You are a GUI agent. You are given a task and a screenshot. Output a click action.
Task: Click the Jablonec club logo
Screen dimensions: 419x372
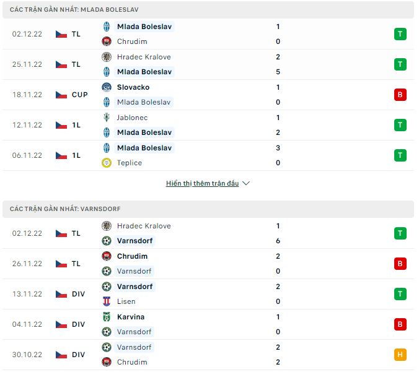click(x=107, y=118)
